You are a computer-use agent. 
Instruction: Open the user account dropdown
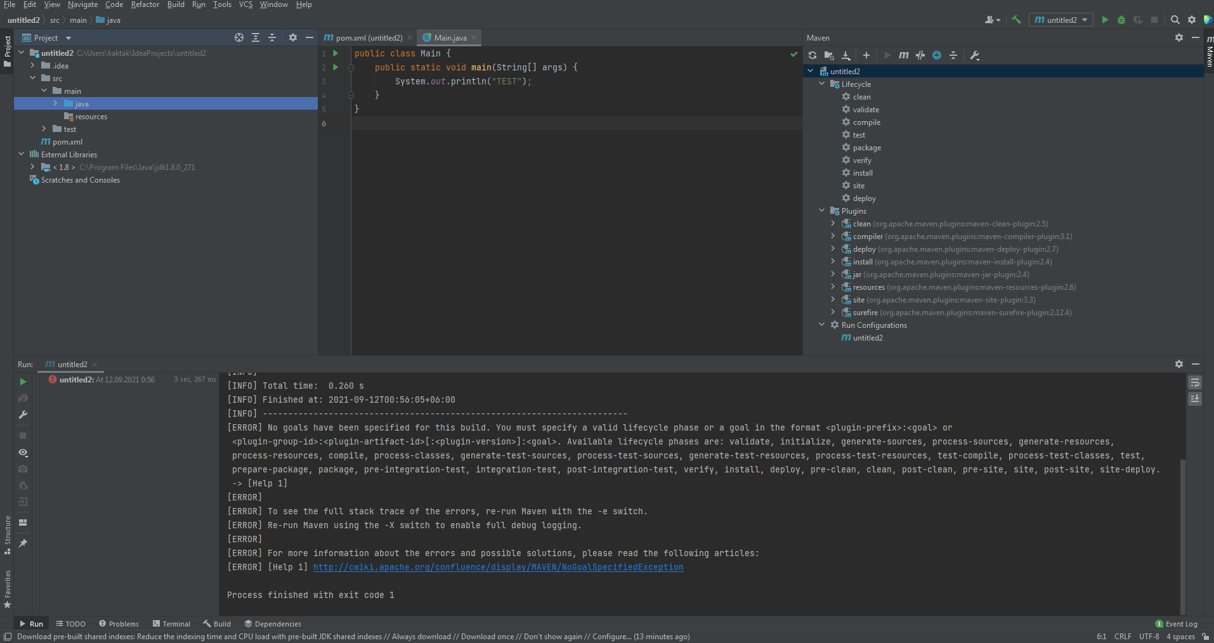[993, 20]
